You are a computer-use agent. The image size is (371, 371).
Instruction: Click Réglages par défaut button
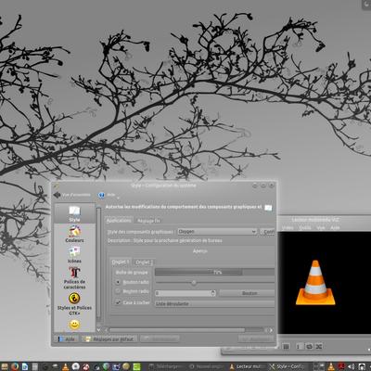click(x=109, y=339)
